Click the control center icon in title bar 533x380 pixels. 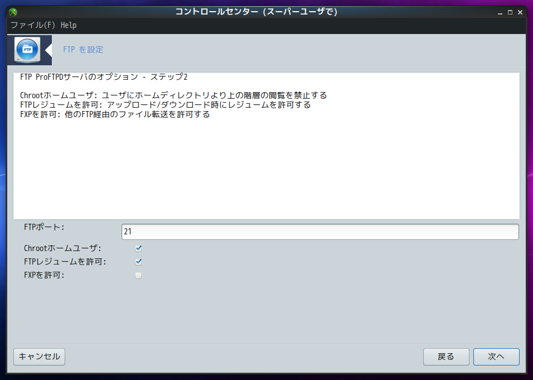[13, 12]
